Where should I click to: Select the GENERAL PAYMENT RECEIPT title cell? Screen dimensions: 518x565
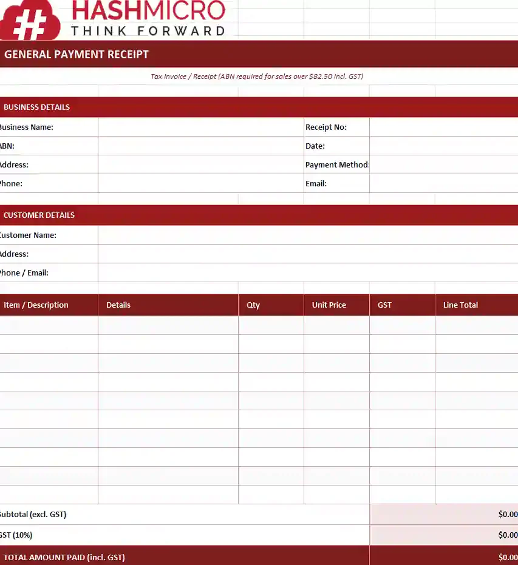click(x=259, y=54)
